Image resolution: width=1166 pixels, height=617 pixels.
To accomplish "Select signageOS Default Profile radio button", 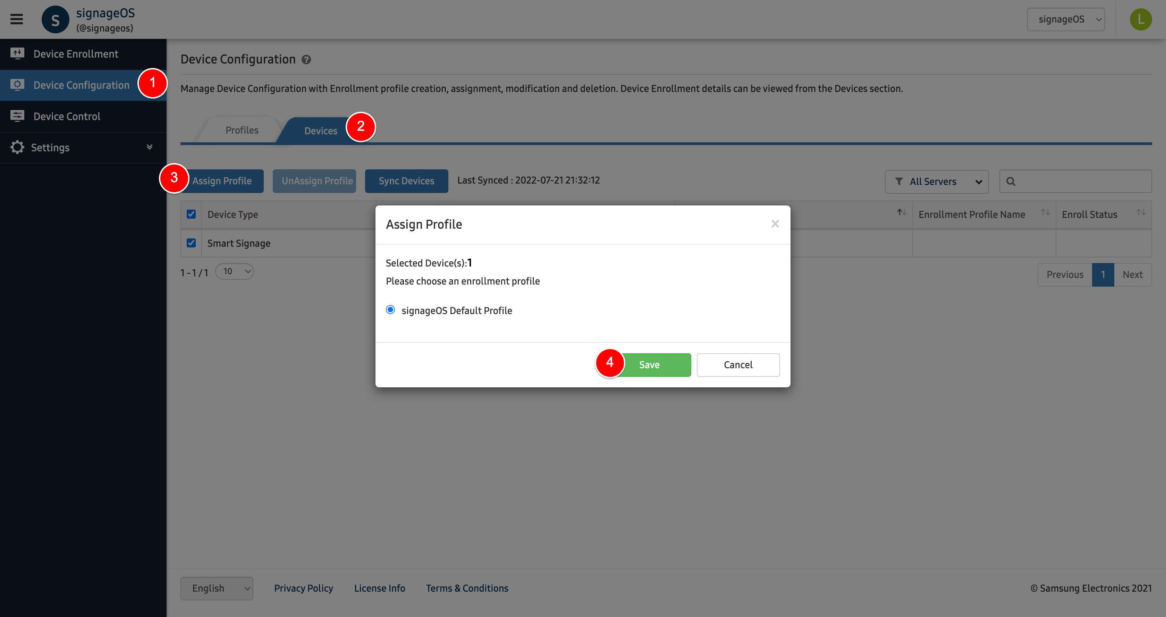I will pos(390,310).
